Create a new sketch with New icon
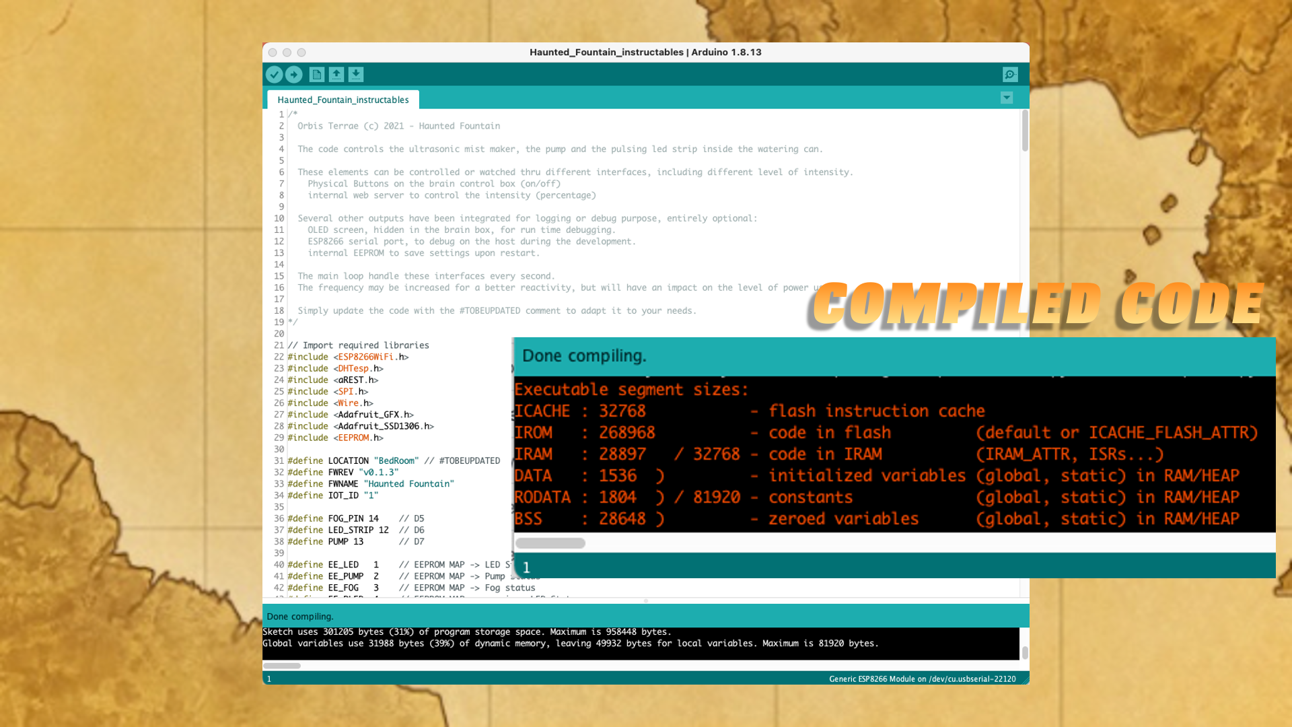The image size is (1292, 727). click(317, 75)
